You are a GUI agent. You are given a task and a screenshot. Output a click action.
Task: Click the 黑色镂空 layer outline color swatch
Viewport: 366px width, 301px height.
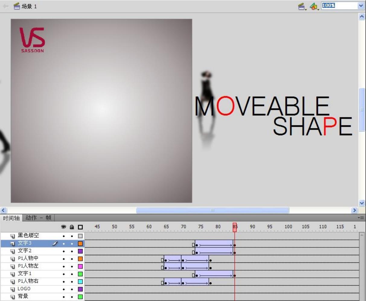tap(80, 236)
